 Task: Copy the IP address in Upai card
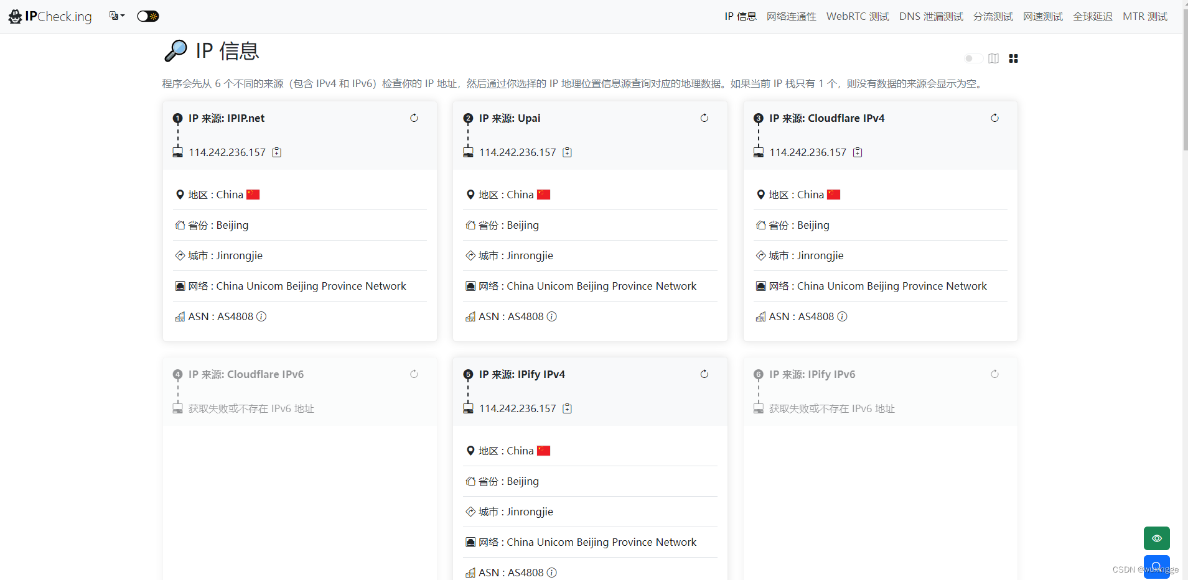pyautogui.click(x=567, y=152)
